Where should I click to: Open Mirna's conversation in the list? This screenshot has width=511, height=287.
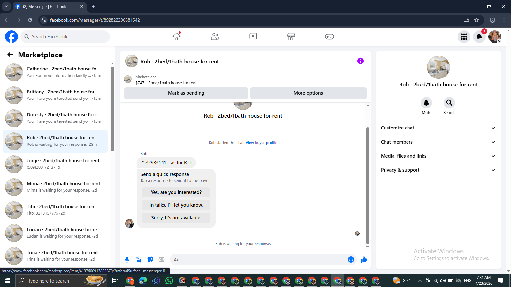coord(55,187)
